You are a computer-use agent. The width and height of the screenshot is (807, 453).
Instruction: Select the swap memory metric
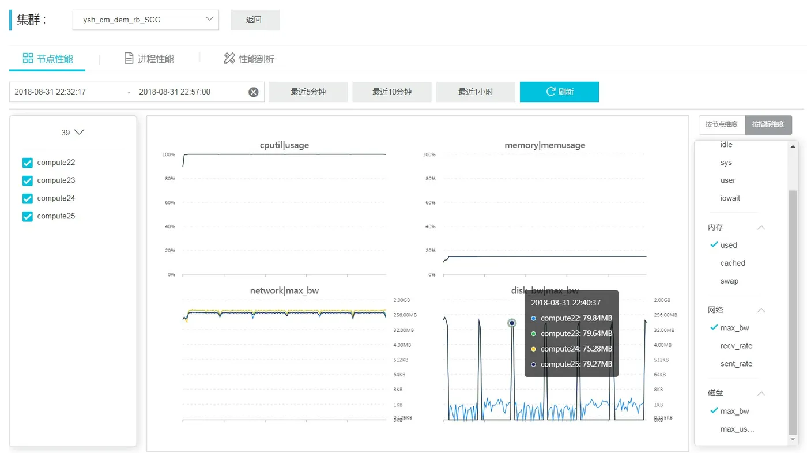pos(729,281)
